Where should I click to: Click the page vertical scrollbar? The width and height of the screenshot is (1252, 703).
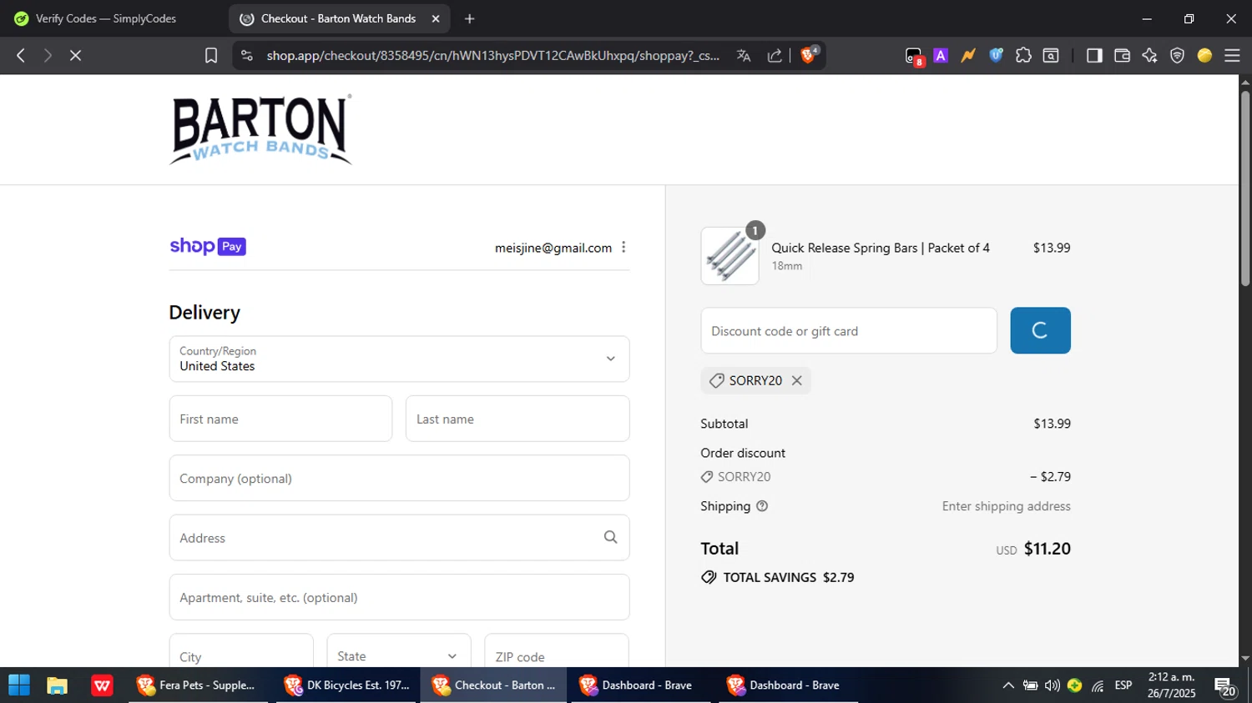(x=1245, y=188)
